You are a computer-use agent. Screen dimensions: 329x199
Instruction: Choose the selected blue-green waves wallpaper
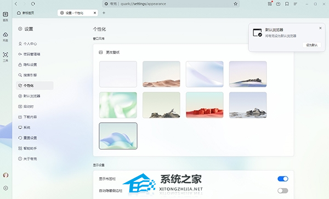click(x=118, y=136)
